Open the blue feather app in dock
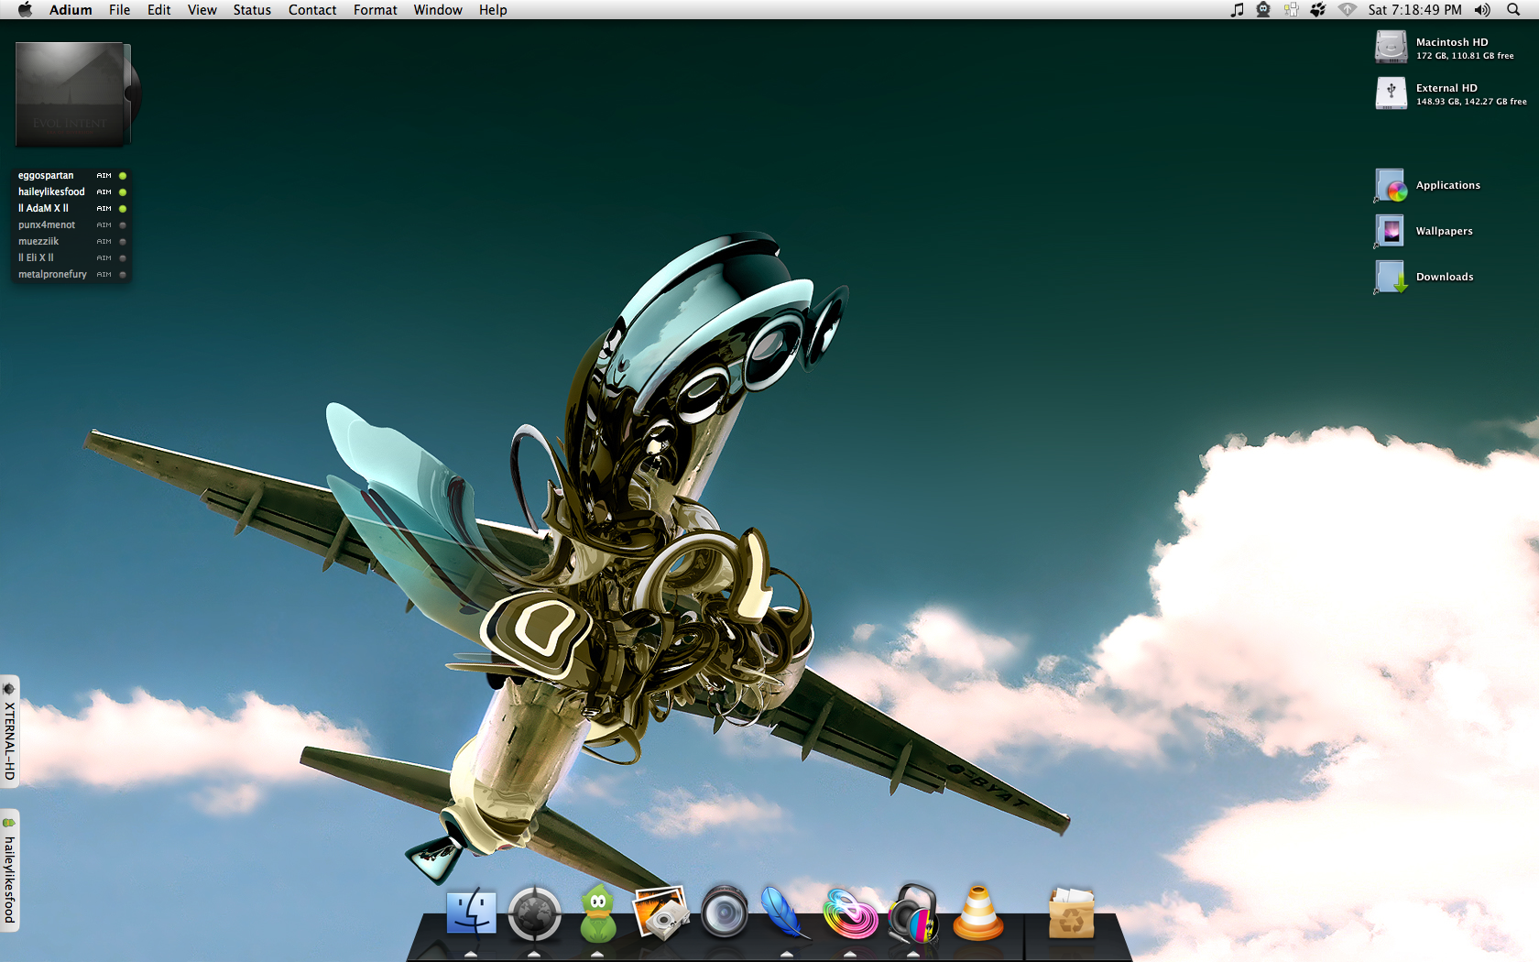 pyautogui.click(x=786, y=913)
